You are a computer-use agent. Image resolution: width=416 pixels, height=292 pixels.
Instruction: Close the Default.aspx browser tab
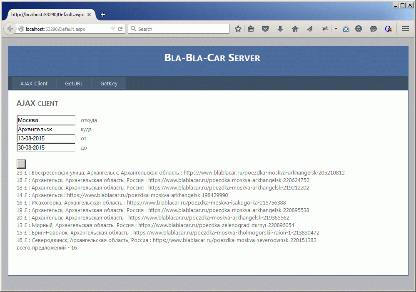89,15
